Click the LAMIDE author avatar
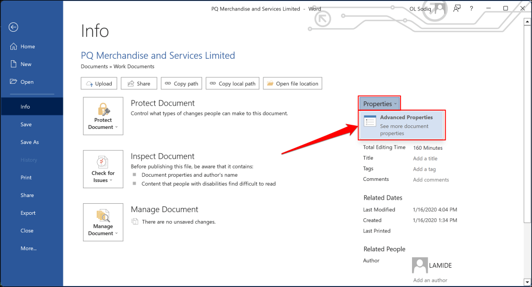532x287 pixels. 420,265
